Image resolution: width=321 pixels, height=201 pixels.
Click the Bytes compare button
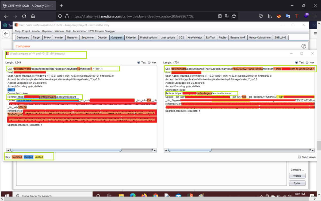click(x=297, y=183)
